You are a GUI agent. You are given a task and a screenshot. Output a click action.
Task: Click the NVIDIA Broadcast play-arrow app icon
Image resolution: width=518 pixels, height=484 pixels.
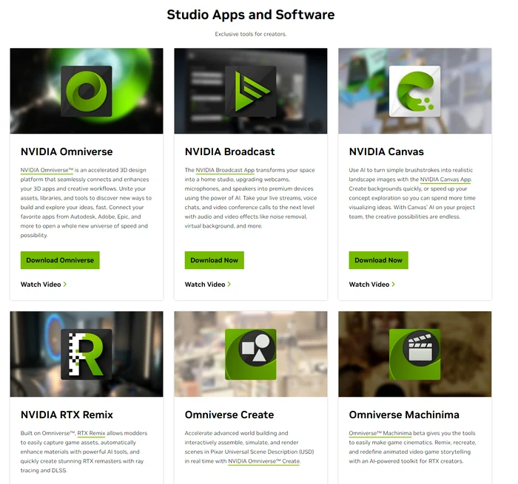point(250,91)
